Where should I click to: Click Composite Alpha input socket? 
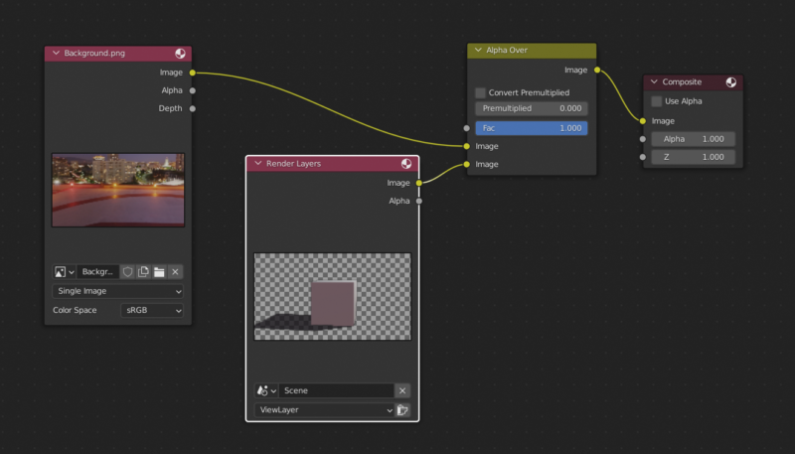click(x=643, y=139)
